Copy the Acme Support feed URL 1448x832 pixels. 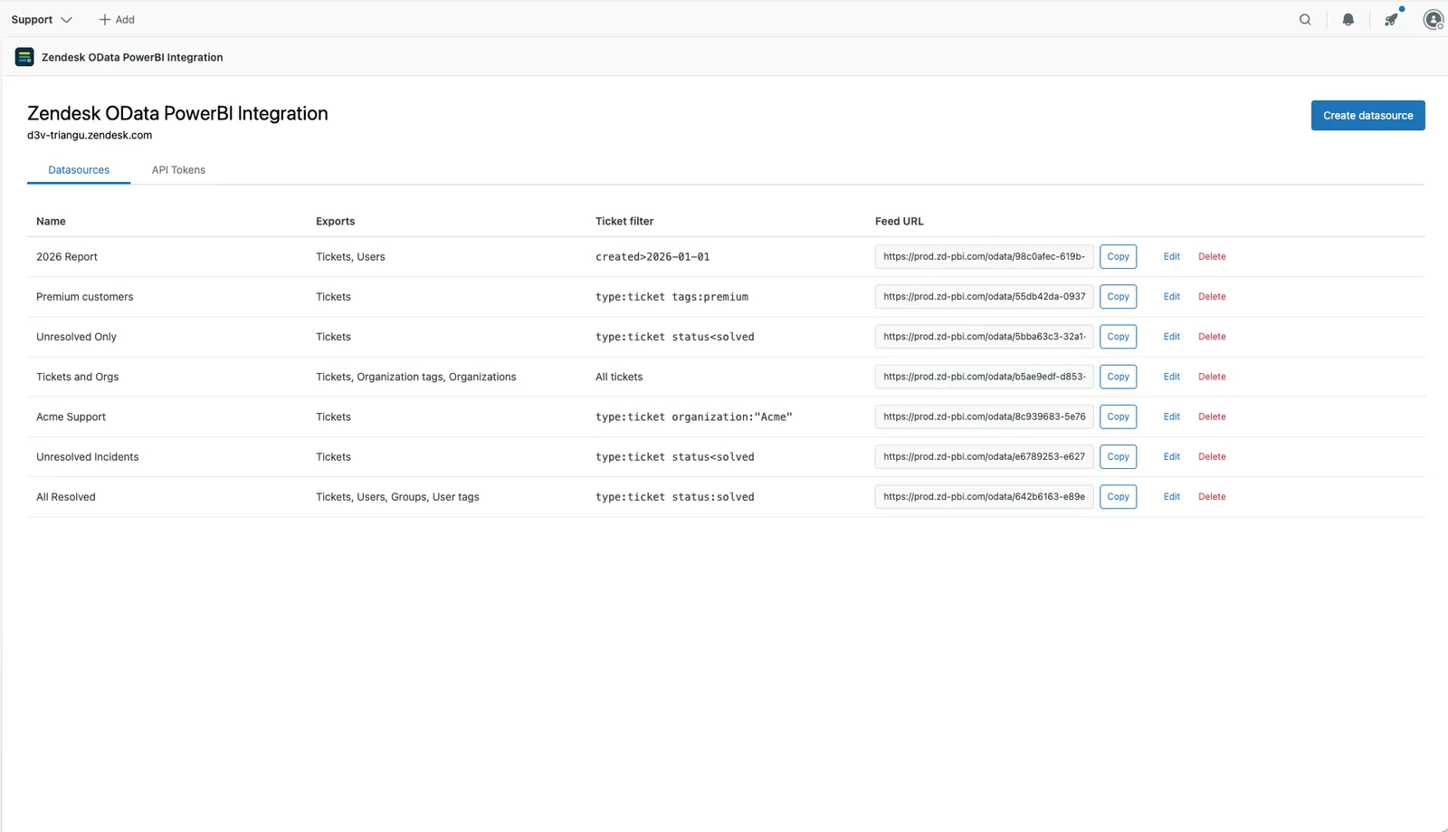[x=1119, y=417]
